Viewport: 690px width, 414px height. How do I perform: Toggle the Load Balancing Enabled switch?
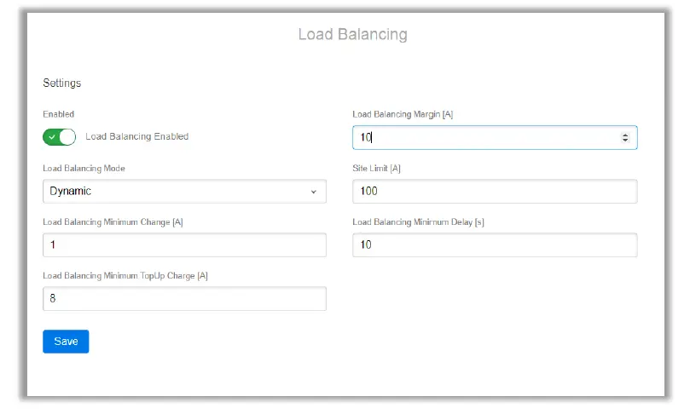point(60,136)
